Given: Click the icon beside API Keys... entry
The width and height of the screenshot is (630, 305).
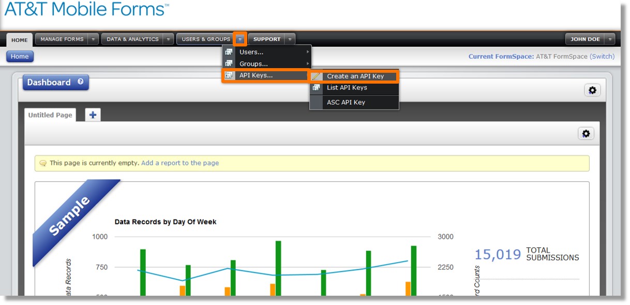Looking at the screenshot, I should [x=229, y=76].
